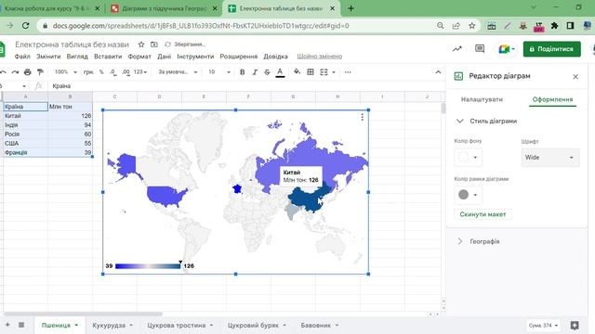Viewport: 595px width, 334px height.
Task: Open the text color picker
Action: [280, 72]
